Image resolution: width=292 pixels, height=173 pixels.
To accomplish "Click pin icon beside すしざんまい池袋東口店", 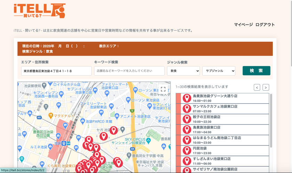I will 187,161.
